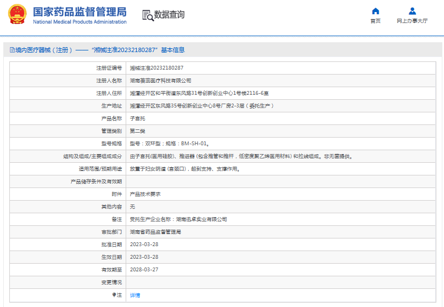Click the 批准日期 row label
444x307 pixels.
(111, 245)
